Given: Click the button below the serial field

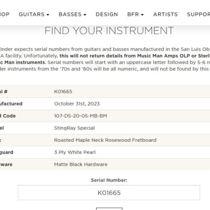Looking at the screenshot, I should [109, 209].
